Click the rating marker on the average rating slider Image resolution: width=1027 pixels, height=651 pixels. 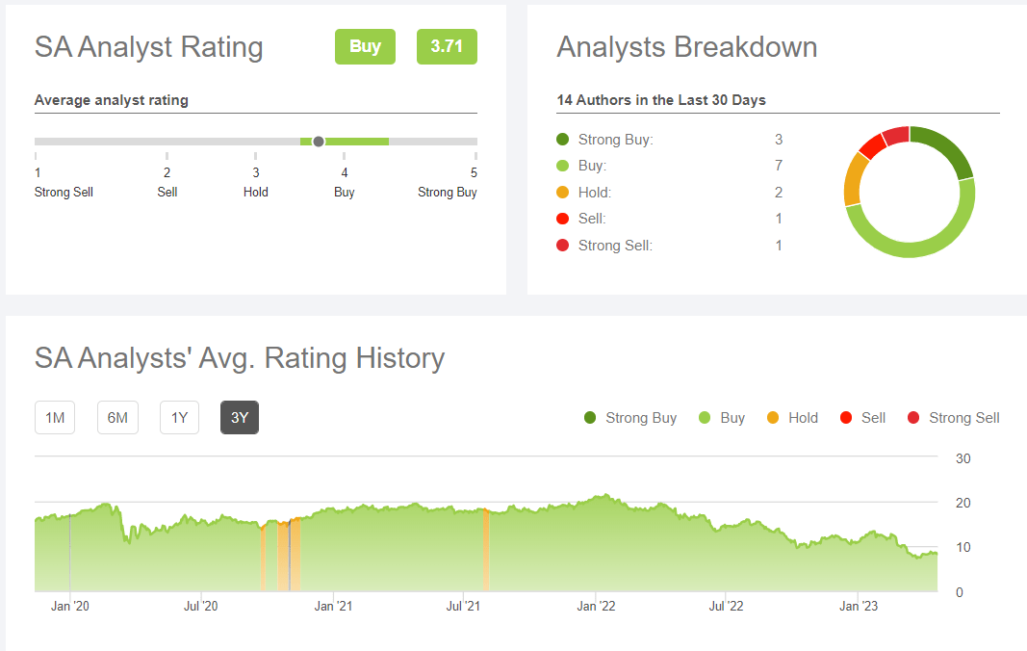pos(319,142)
